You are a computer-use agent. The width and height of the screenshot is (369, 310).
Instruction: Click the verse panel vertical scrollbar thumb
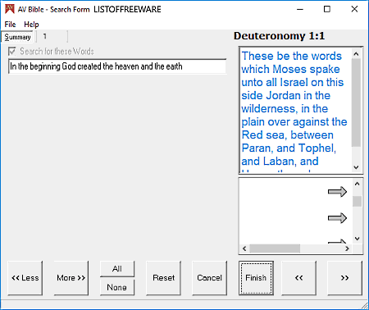pyautogui.click(x=356, y=103)
